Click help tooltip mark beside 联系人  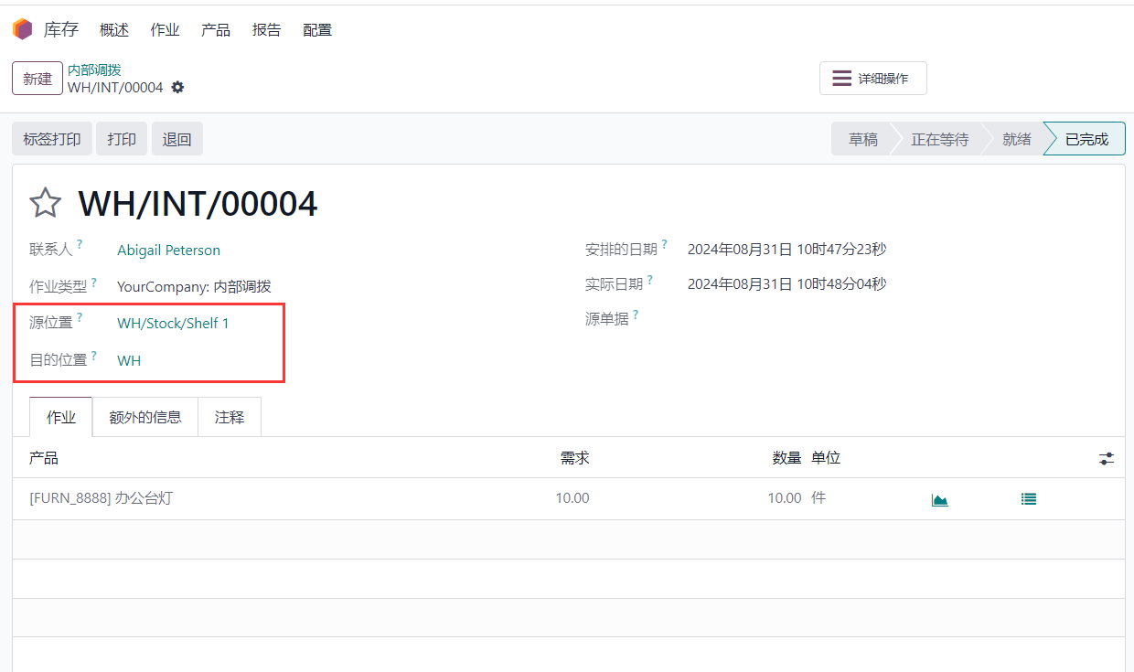tap(80, 244)
